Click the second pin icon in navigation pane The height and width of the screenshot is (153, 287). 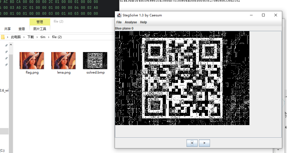[x=6, y=52]
